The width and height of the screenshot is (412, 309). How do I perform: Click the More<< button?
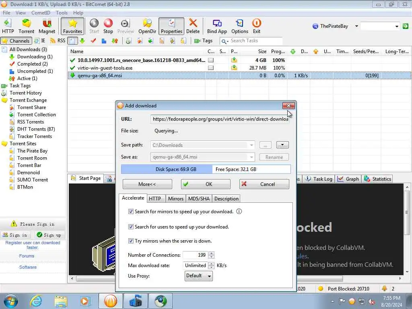(147, 184)
